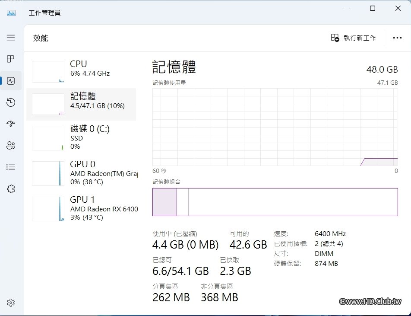Click the memory composition bar

coord(275,202)
